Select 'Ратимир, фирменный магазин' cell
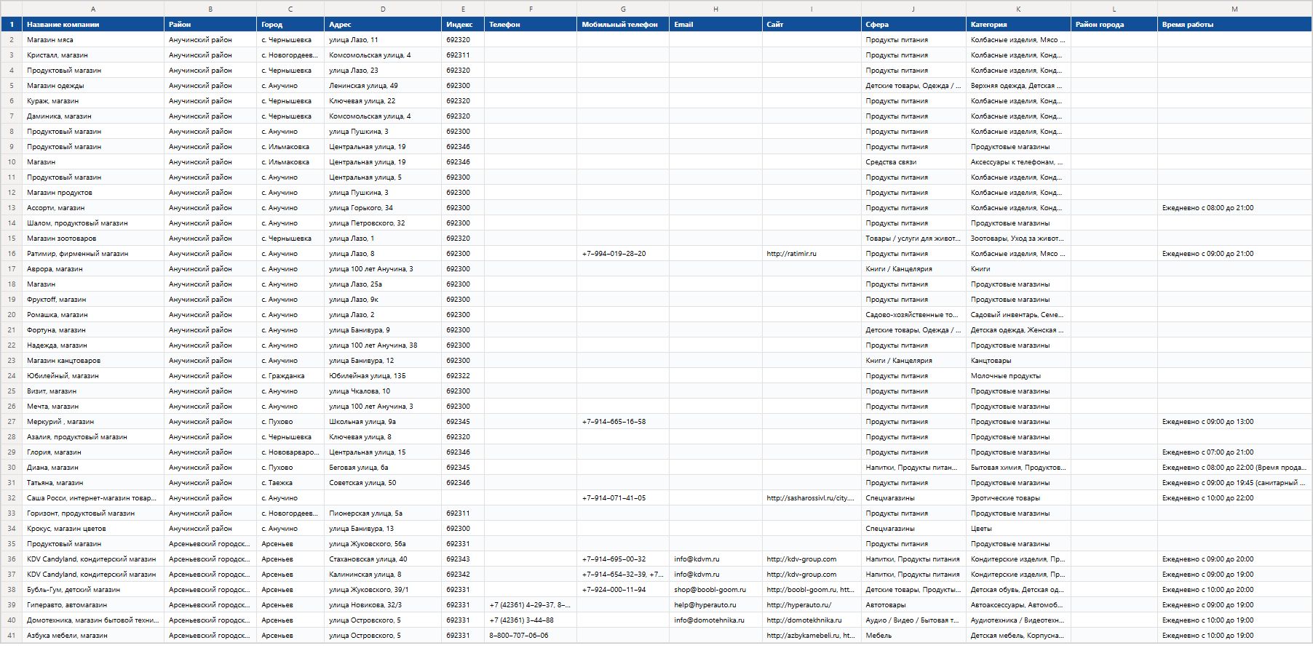Screen dimensions: 1313x656 pyautogui.click(x=93, y=254)
